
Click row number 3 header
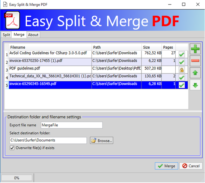tap(7, 70)
